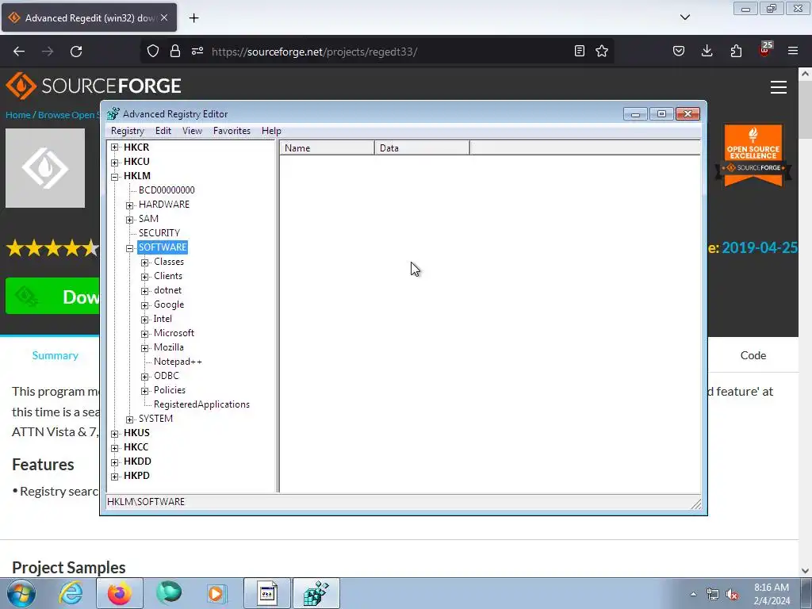Viewport: 812px width, 609px height.
Task: Open Firefox application hamburger menu
Action: point(793,51)
